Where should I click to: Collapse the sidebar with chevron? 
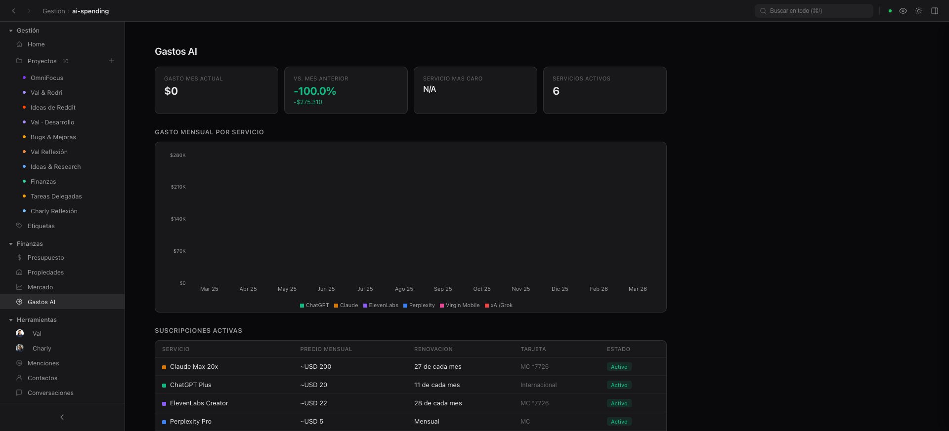coord(62,417)
